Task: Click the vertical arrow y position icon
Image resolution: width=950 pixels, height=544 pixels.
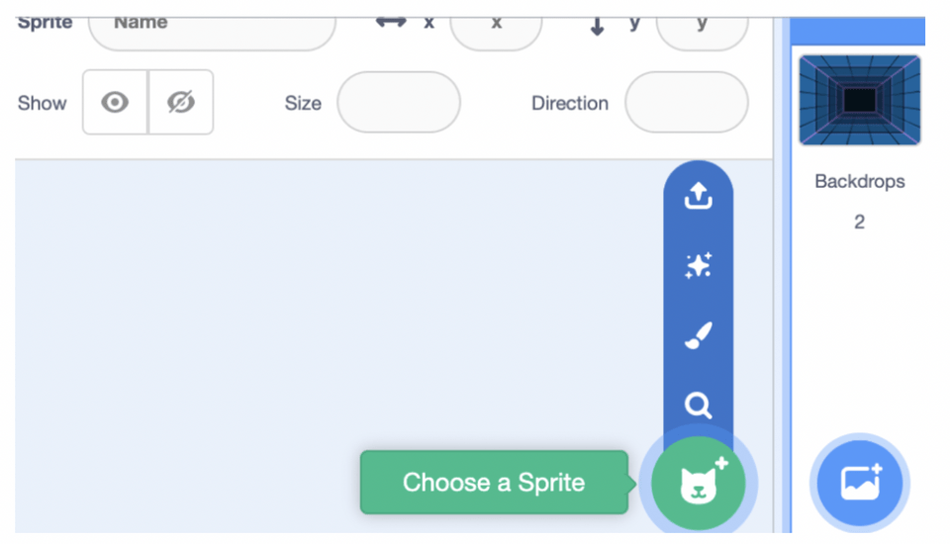Action: (x=598, y=26)
